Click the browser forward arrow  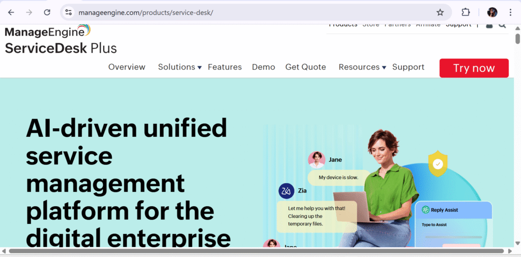29,13
